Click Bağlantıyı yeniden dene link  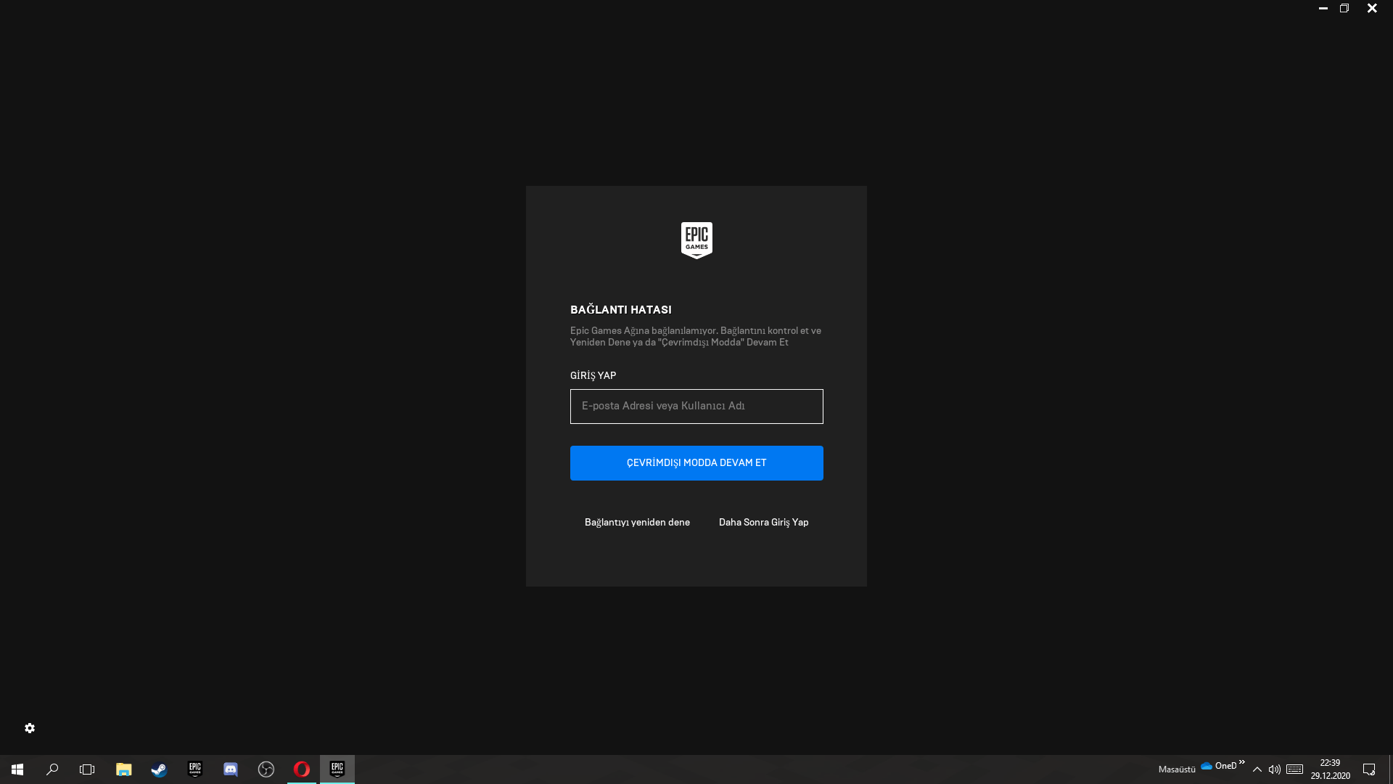click(637, 523)
